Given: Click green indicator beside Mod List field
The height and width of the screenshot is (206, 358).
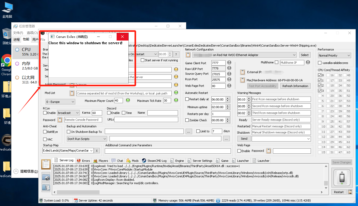Looking at the screenshot, I should click(176, 93).
